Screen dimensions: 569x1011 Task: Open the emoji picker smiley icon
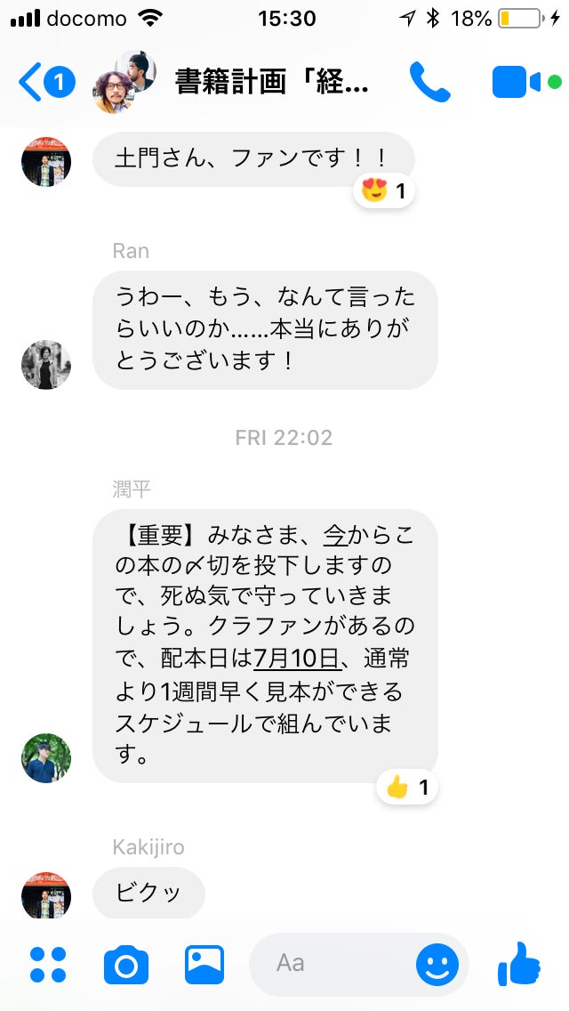[437, 965]
